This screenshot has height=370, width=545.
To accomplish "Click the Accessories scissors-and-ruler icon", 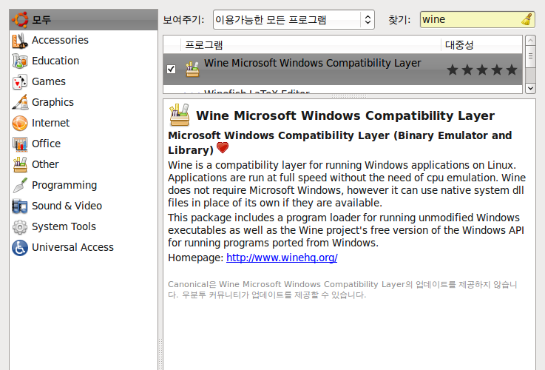I will click(x=20, y=41).
